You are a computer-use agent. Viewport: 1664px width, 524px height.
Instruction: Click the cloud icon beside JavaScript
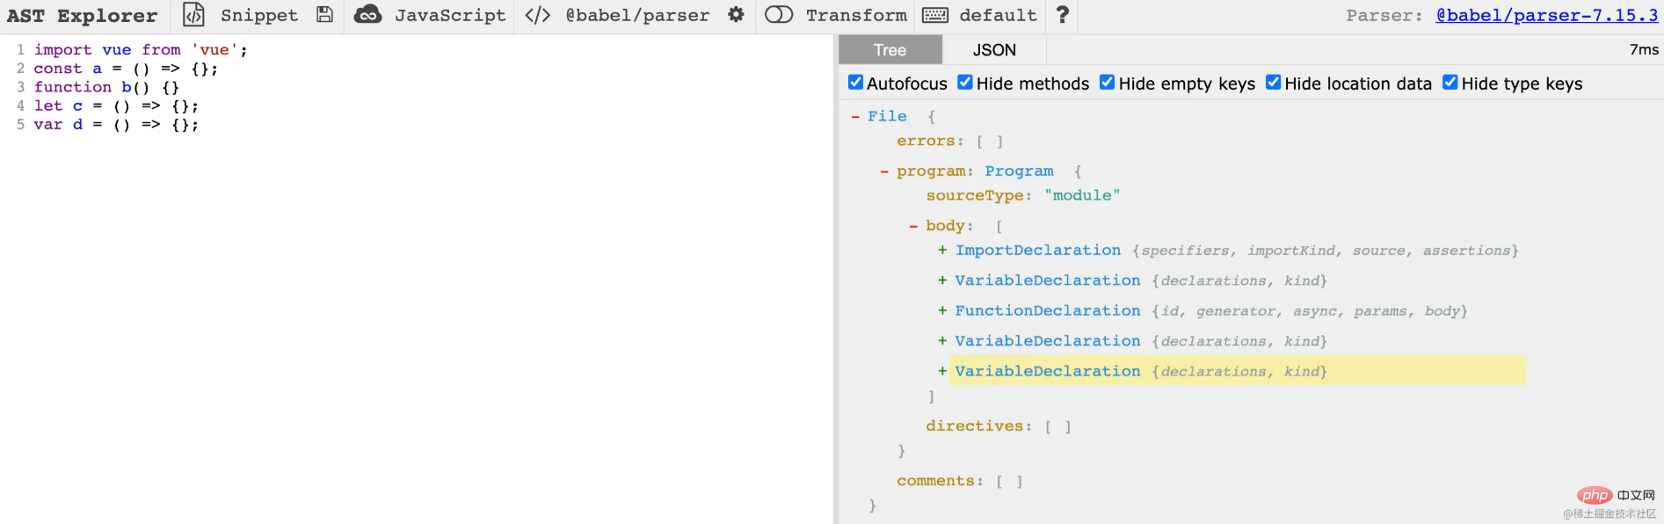[367, 15]
